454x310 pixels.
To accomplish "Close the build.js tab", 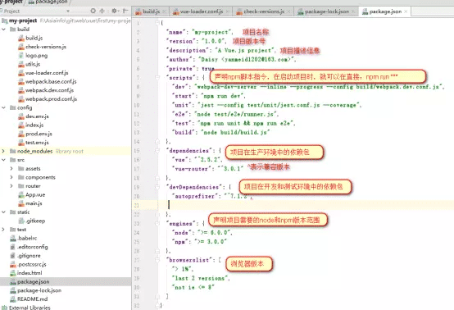I will click(x=164, y=11).
